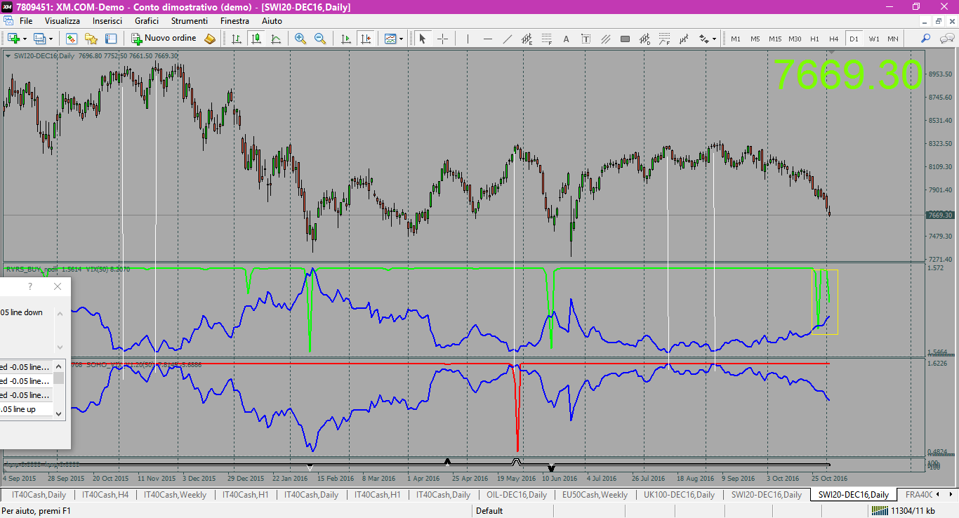Open the Aiuto menu

coord(272,21)
